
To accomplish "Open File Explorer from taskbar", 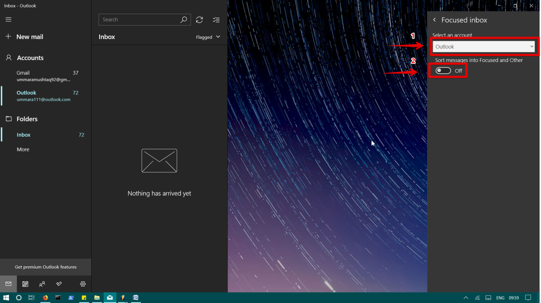I will coord(97,298).
